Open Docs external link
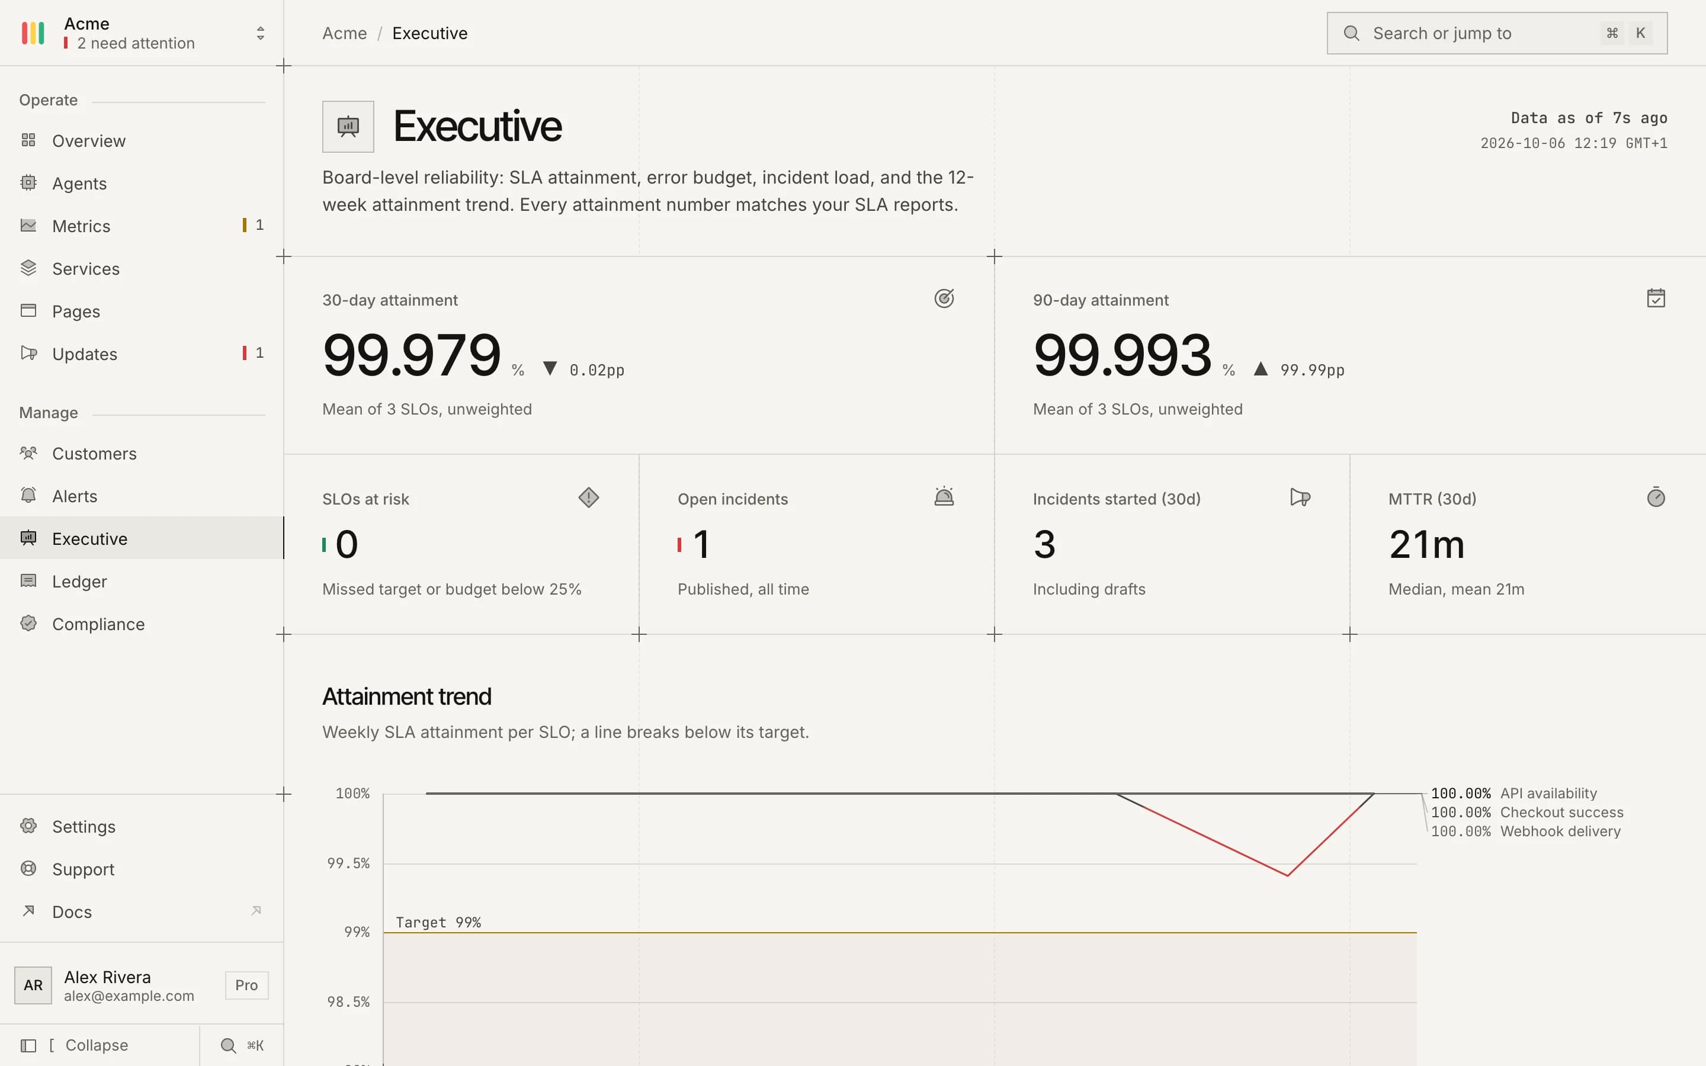Viewport: 1706px width, 1066px height. [x=142, y=911]
